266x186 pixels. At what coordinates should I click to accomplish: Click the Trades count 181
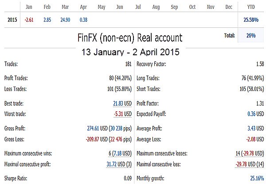tap(129, 64)
